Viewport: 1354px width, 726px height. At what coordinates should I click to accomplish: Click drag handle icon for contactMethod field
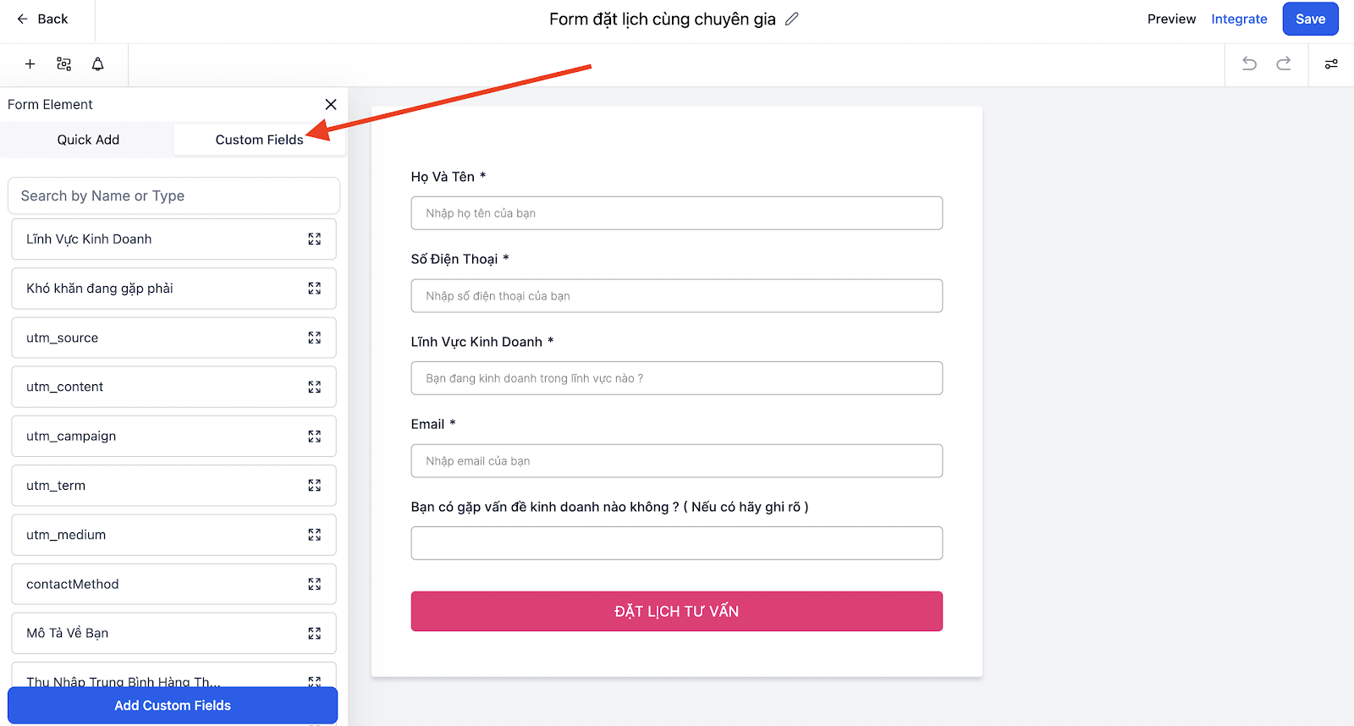pos(315,584)
